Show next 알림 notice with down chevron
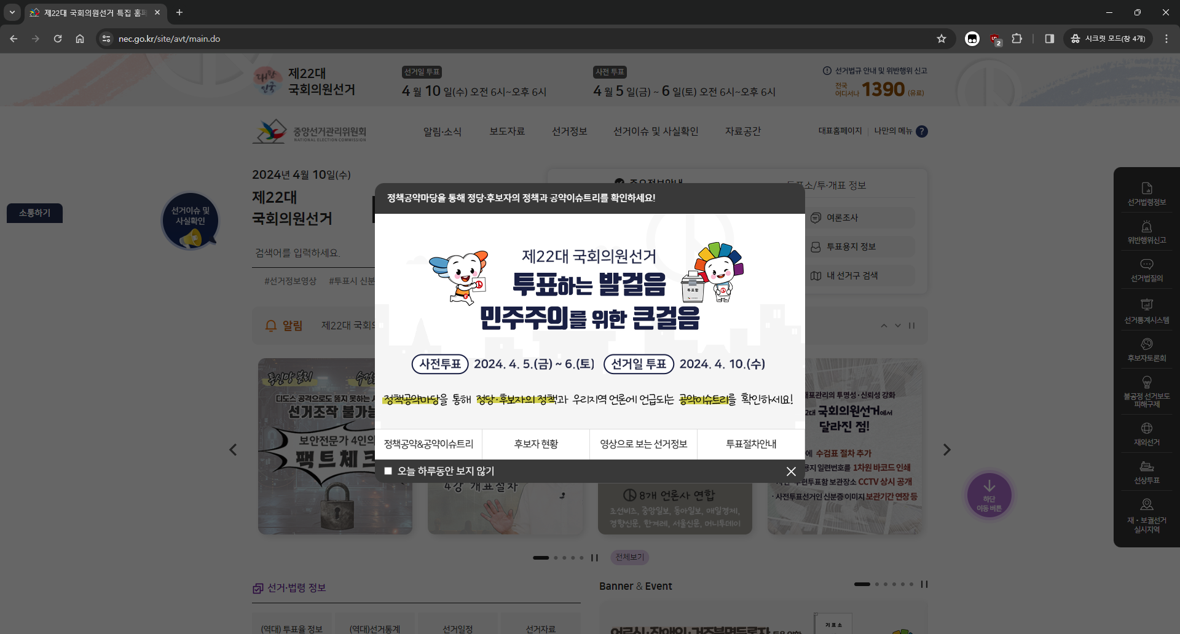Image resolution: width=1180 pixels, height=634 pixels. click(x=898, y=326)
